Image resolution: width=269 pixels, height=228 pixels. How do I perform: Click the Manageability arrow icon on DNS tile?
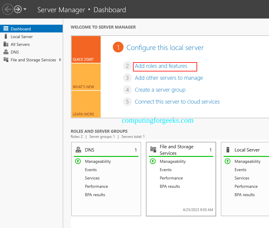pos(78,161)
